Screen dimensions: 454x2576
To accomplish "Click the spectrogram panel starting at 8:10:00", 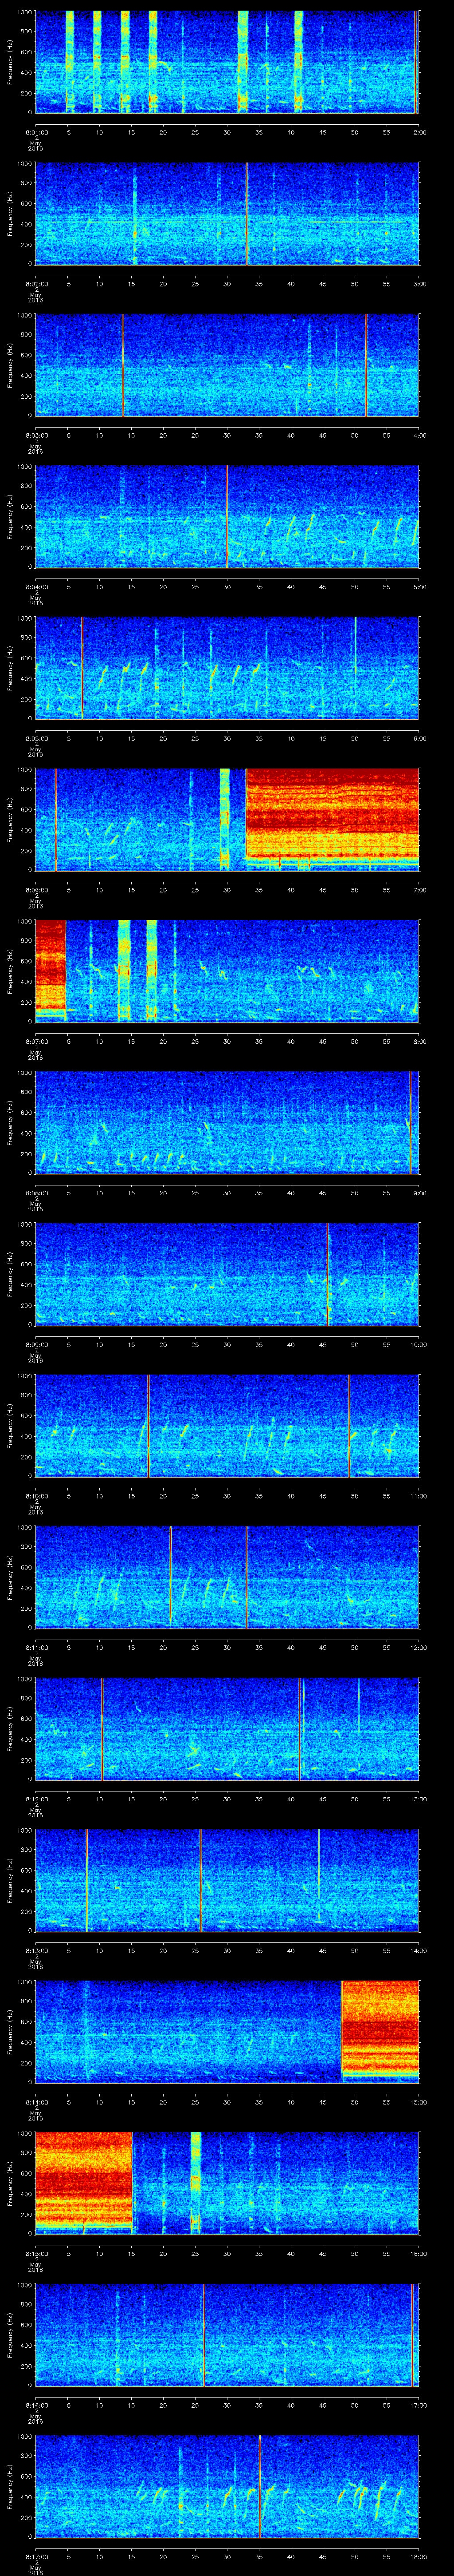I will tap(227, 1427).
